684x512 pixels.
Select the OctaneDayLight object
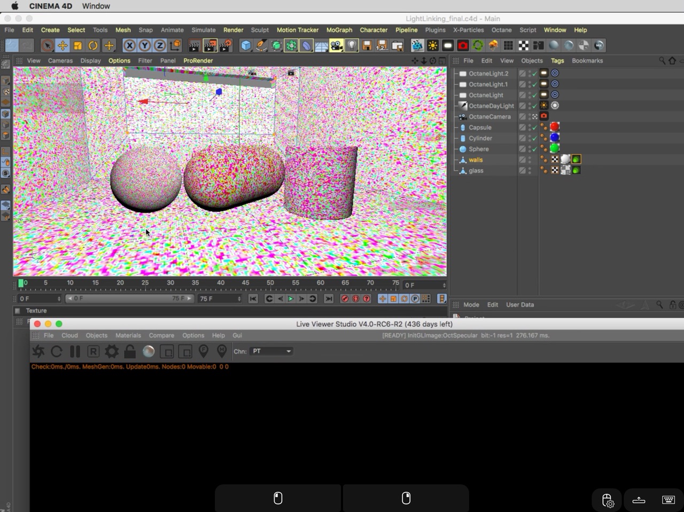pyautogui.click(x=491, y=106)
